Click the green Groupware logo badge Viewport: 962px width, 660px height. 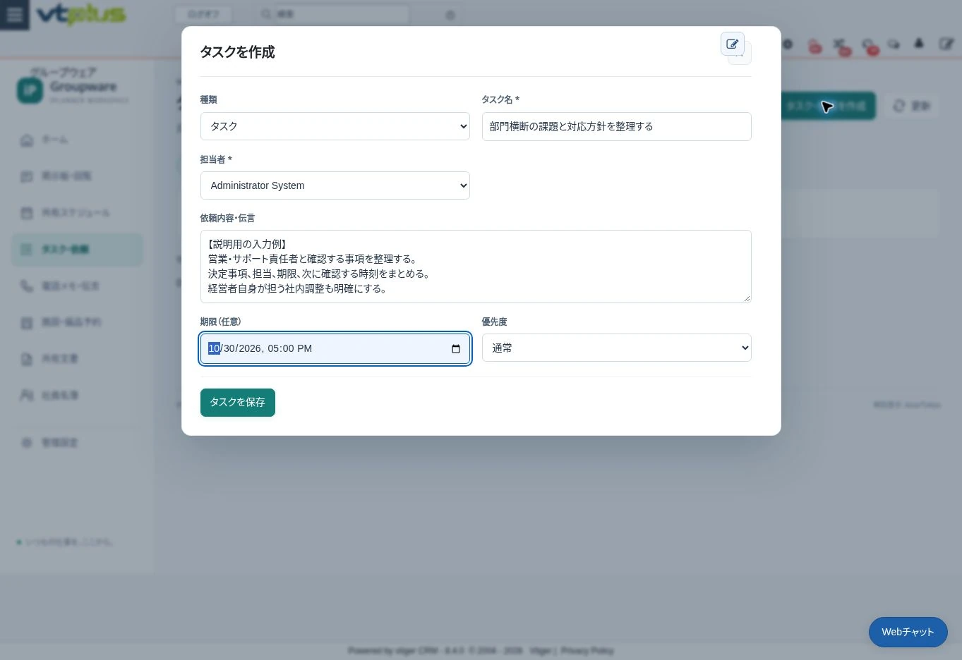click(x=30, y=90)
